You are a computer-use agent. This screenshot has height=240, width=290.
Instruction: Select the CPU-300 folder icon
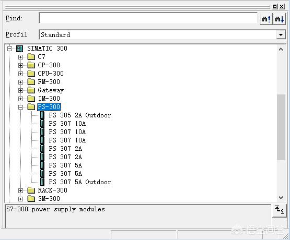tap(31, 74)
